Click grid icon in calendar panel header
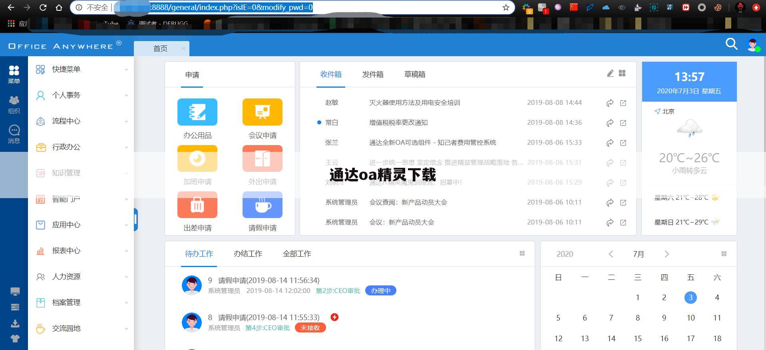Viewport: 766px width, 350px height. [x=724, y=254]
